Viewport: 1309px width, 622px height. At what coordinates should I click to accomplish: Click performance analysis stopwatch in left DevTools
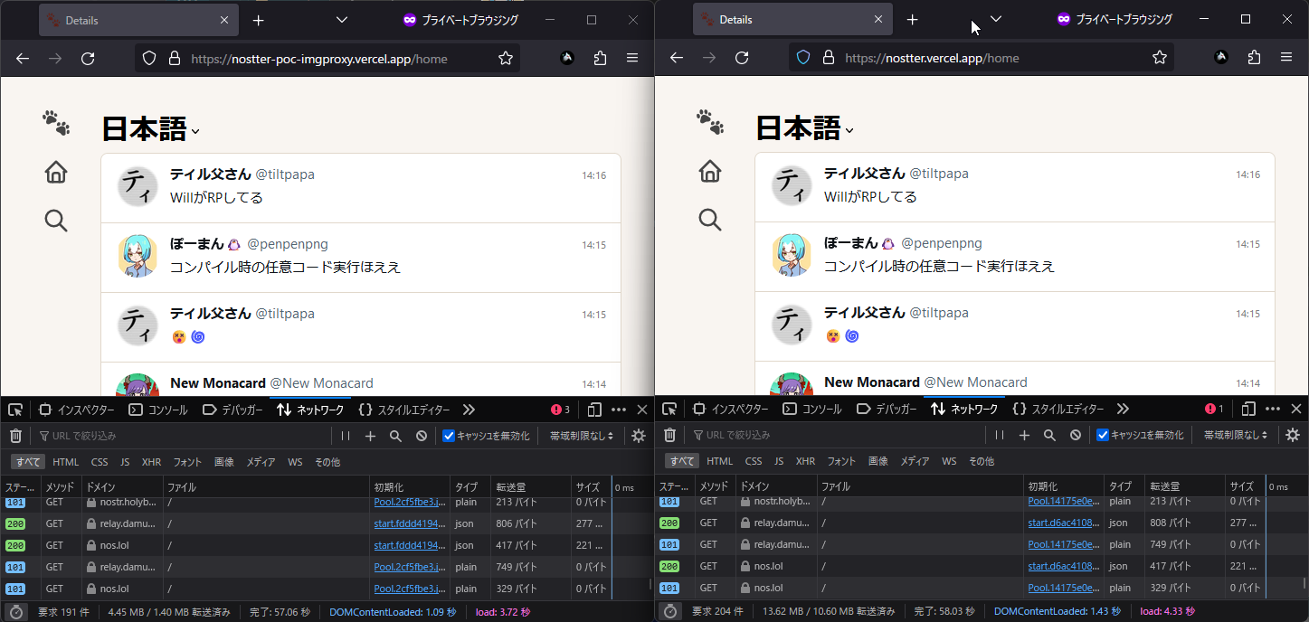click(15, 612)
